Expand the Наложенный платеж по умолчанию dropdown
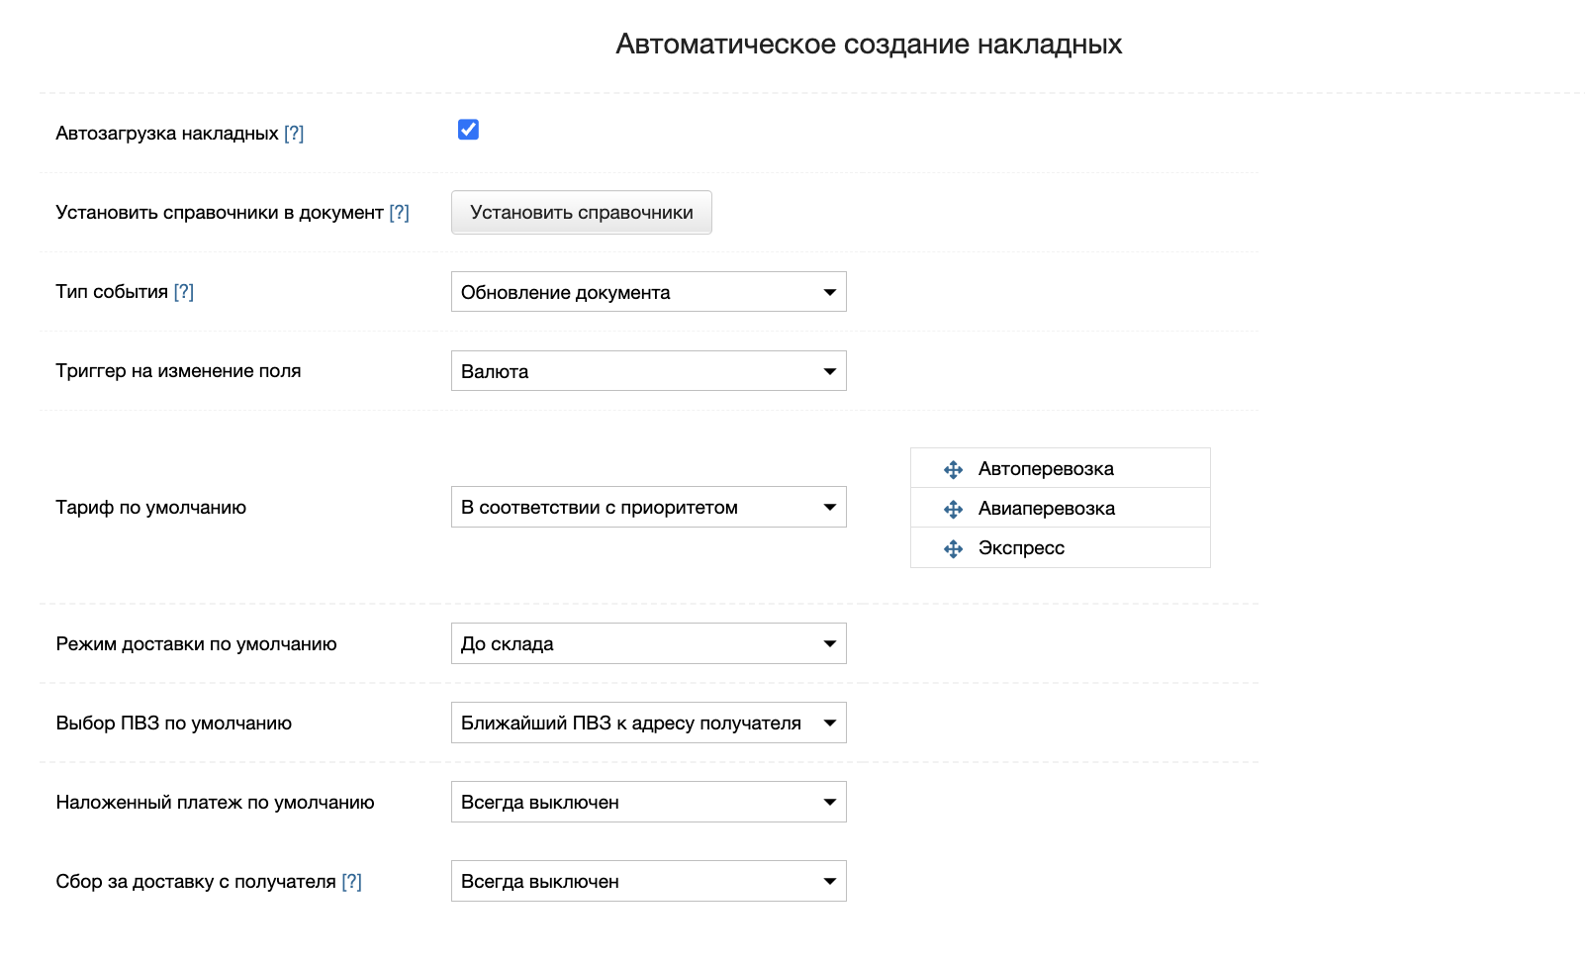 (648, 802)
